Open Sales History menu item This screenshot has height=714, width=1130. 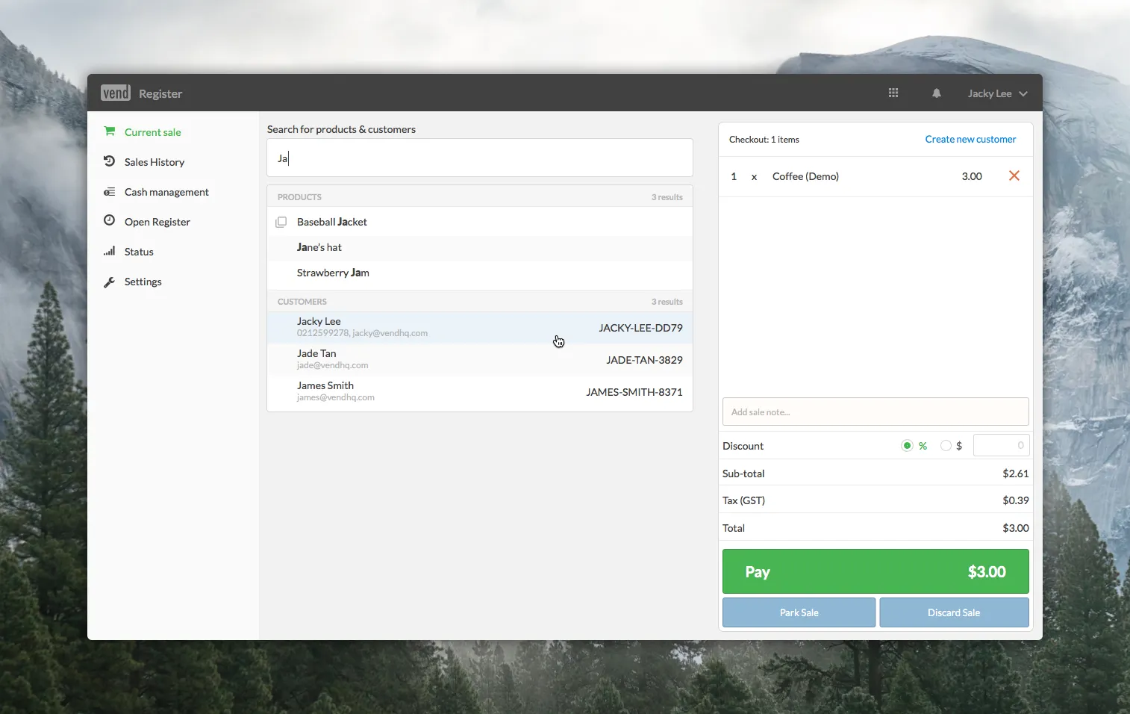pos(154,162)
